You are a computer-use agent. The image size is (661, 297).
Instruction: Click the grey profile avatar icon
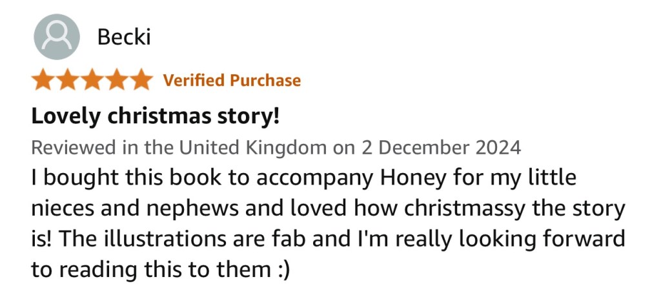[x=57, y=37]
